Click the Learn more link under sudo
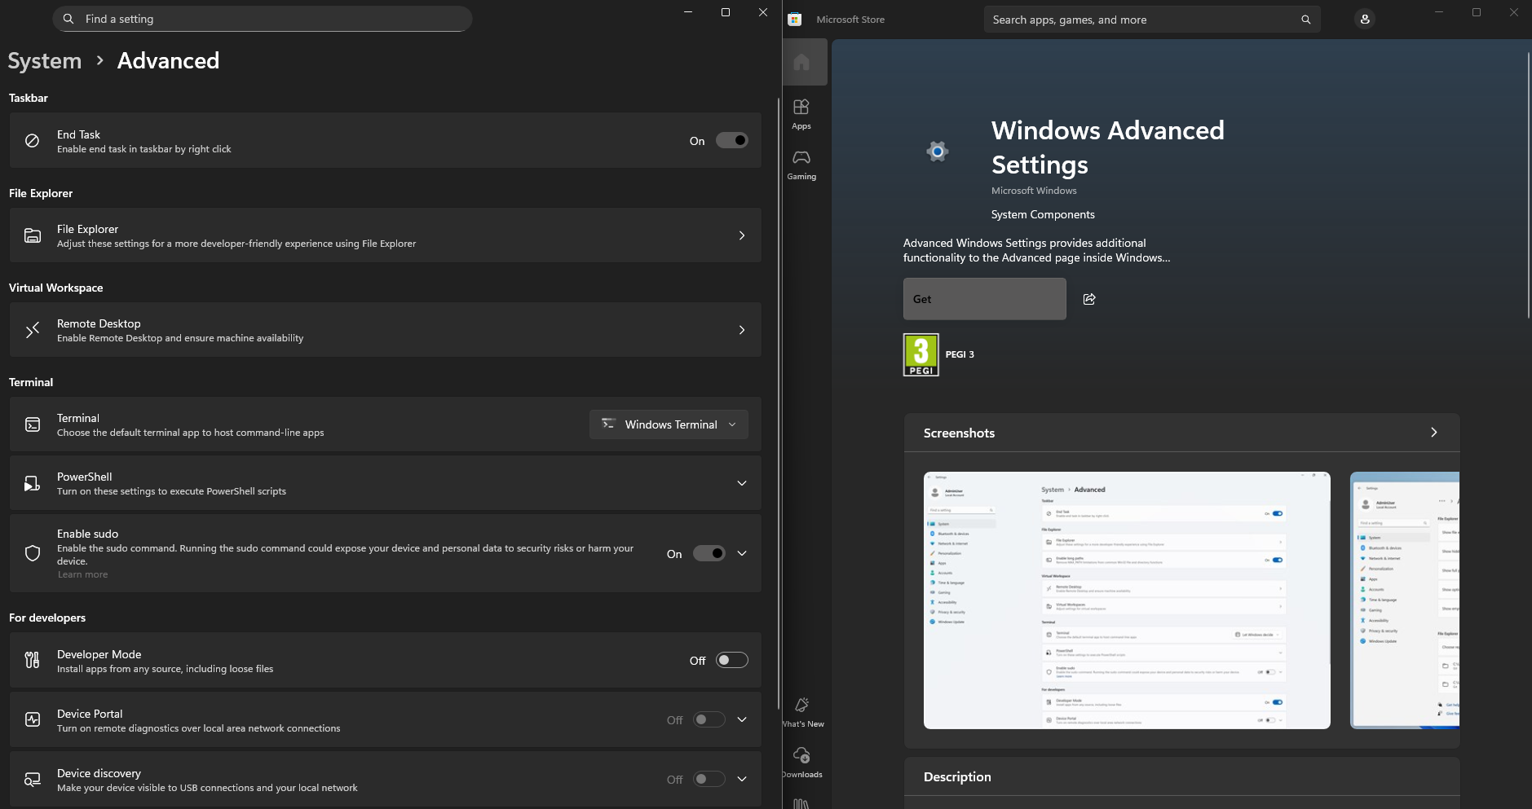Screen dimensions: 1532x809 pyautogui.click(x=82, y=574)
